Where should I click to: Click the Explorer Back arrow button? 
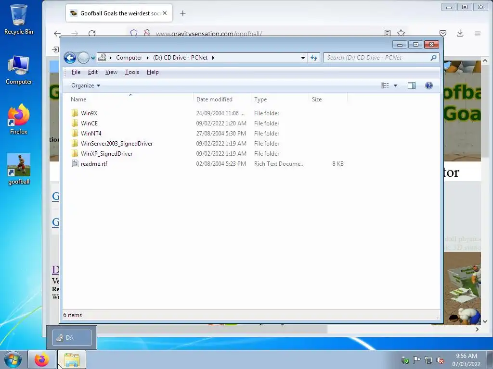click(x=70, y=58)
